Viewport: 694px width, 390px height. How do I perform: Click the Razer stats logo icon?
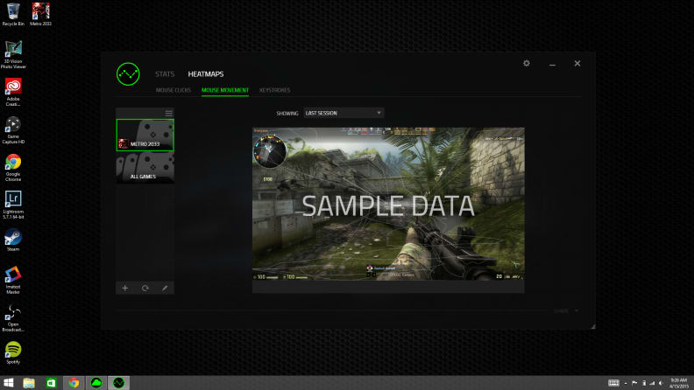128,74
